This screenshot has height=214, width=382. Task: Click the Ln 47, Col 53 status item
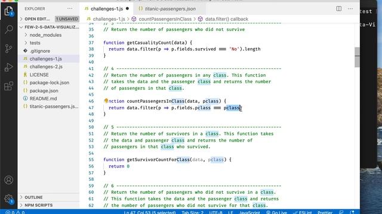pyautogui.click(x=150, y=212)
